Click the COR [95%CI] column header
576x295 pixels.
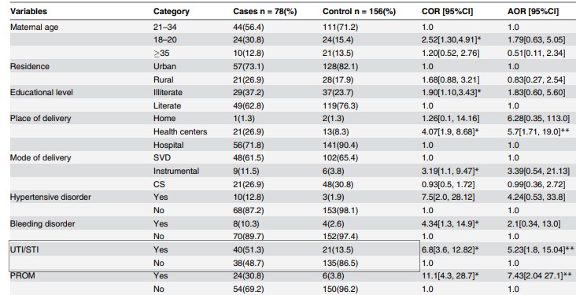pyautogui.click(x=448, y=11)
